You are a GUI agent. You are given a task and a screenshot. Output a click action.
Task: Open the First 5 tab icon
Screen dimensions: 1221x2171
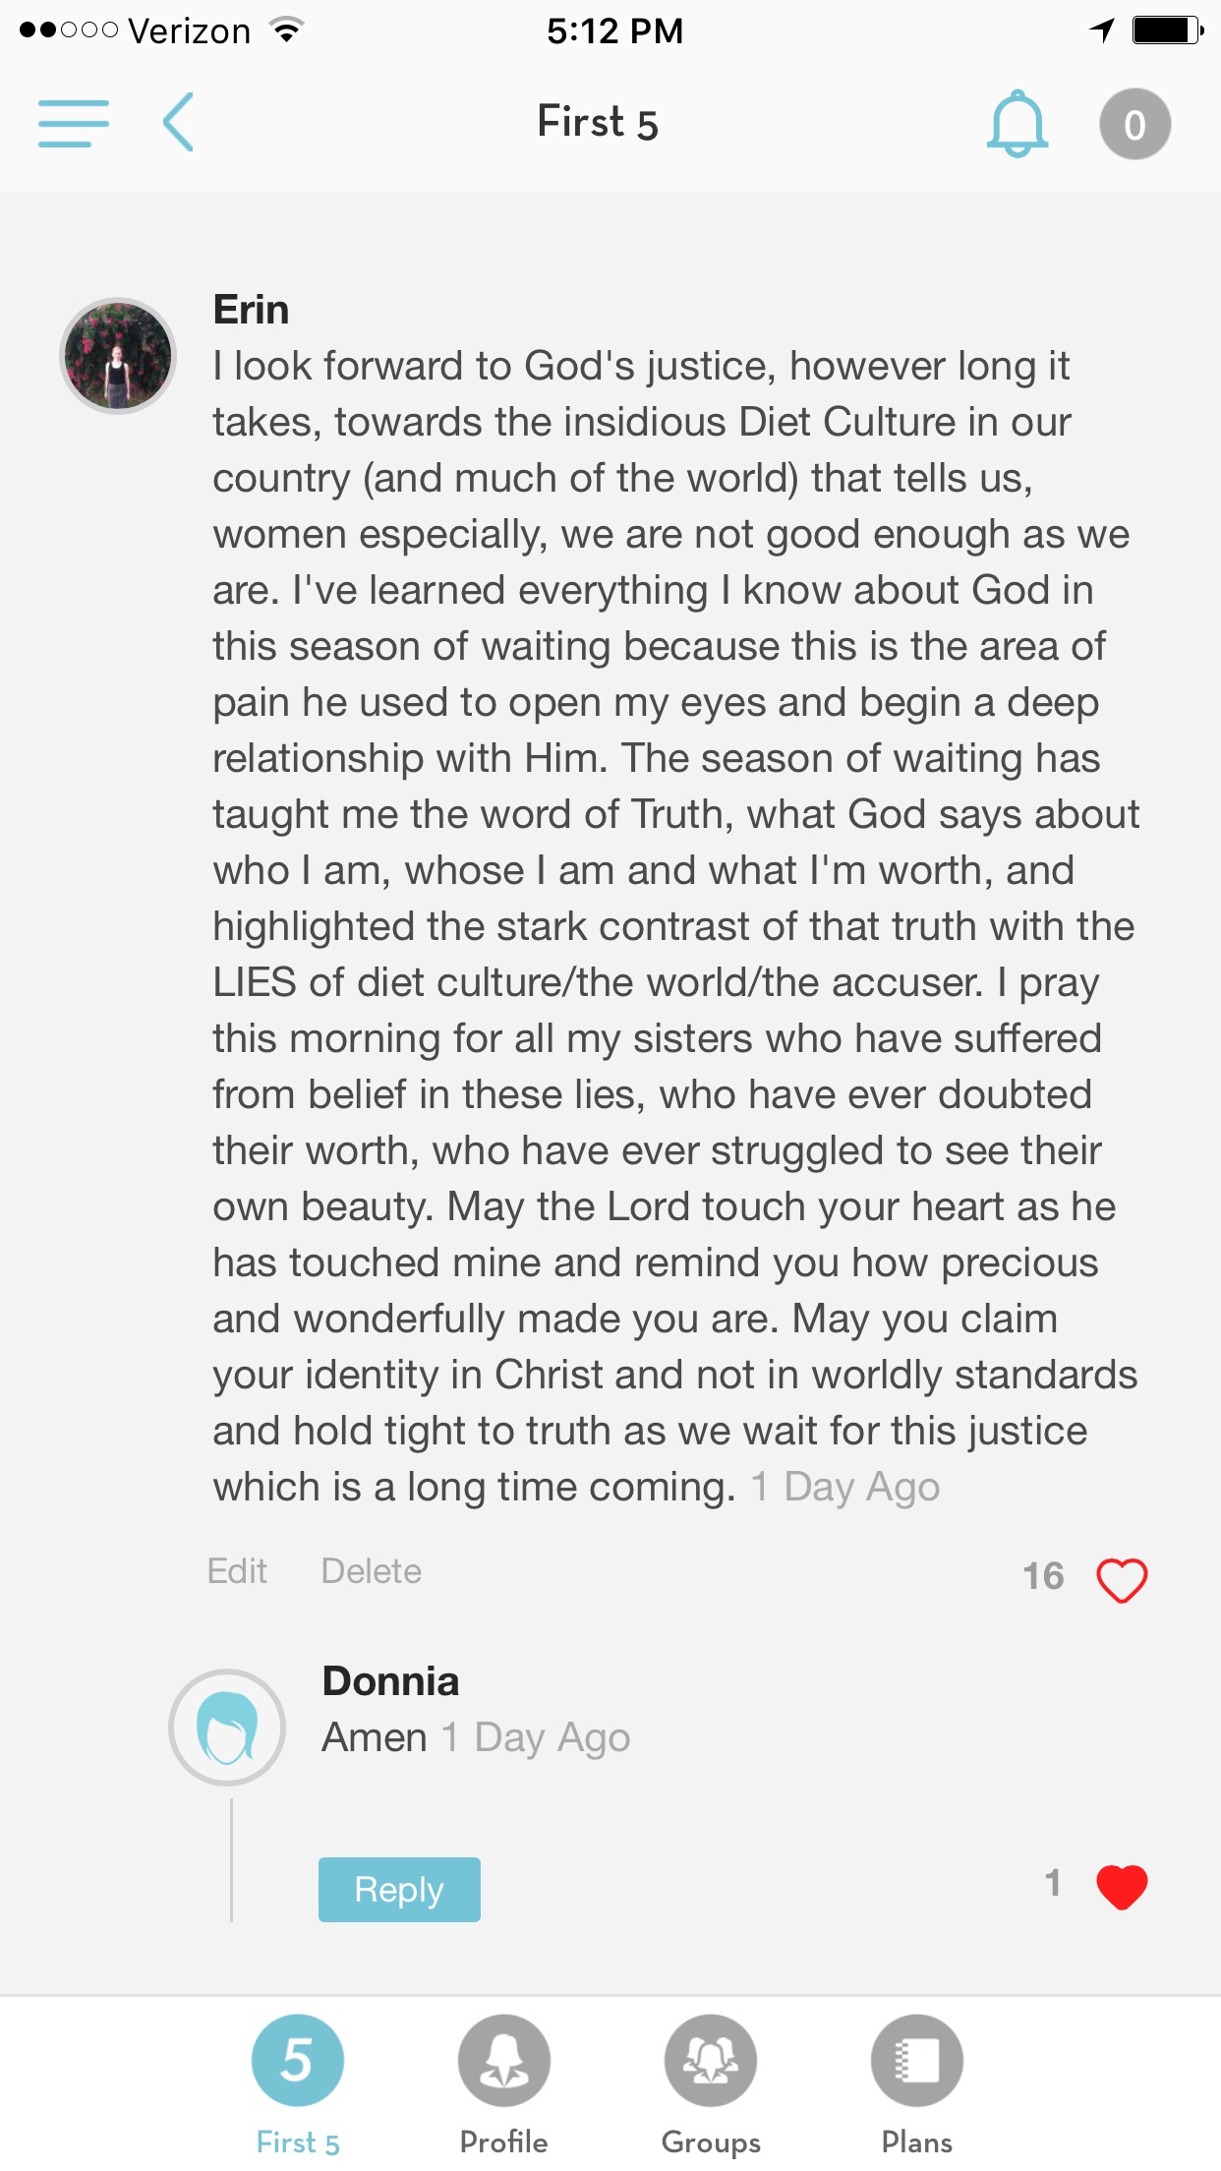pos(298,2060)
